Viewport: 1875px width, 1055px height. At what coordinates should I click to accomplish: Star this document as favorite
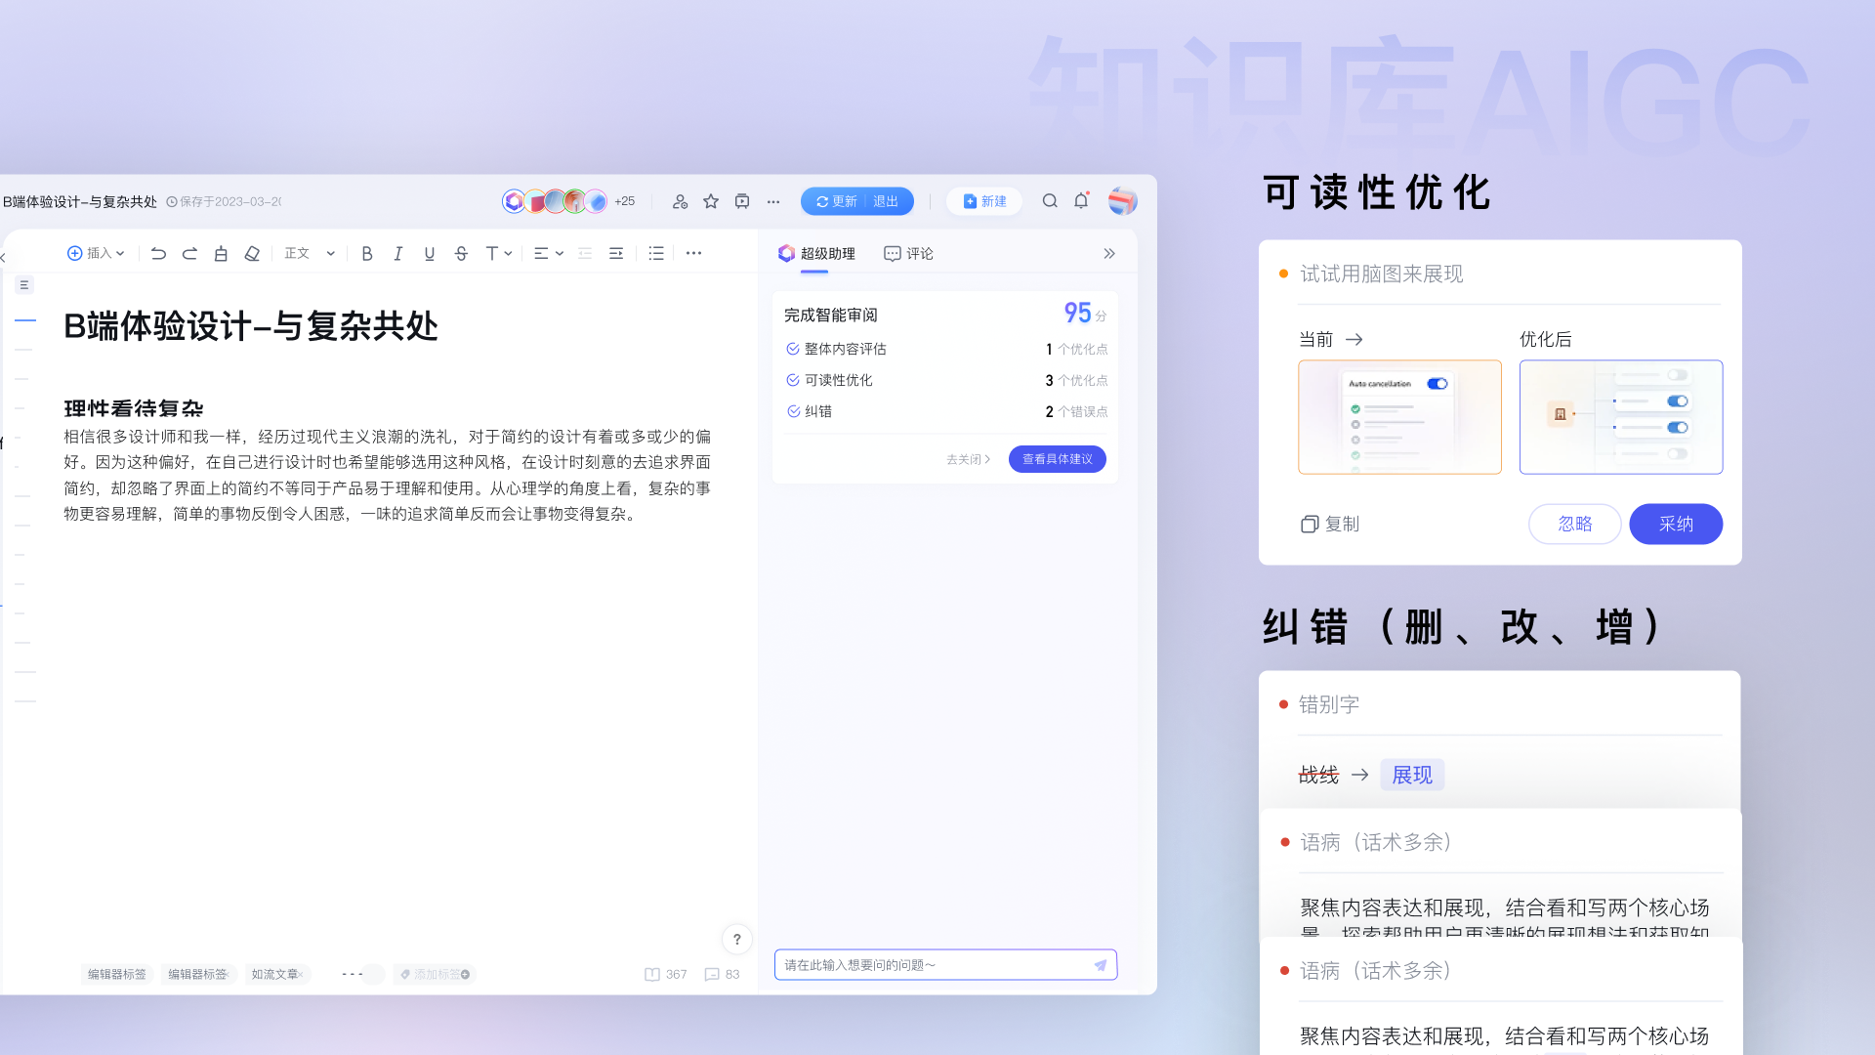(711, 201)
